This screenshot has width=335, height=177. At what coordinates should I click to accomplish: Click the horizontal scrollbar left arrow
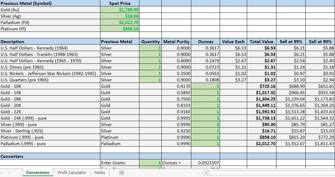coord(205,172)
